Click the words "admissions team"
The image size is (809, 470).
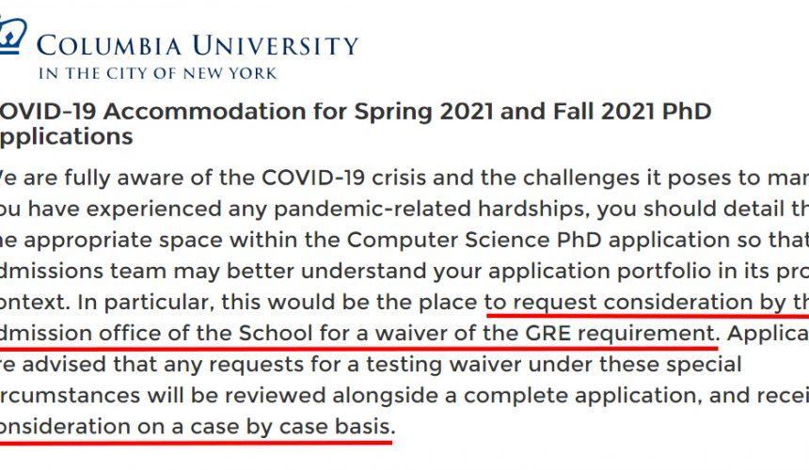pos(83,271)
